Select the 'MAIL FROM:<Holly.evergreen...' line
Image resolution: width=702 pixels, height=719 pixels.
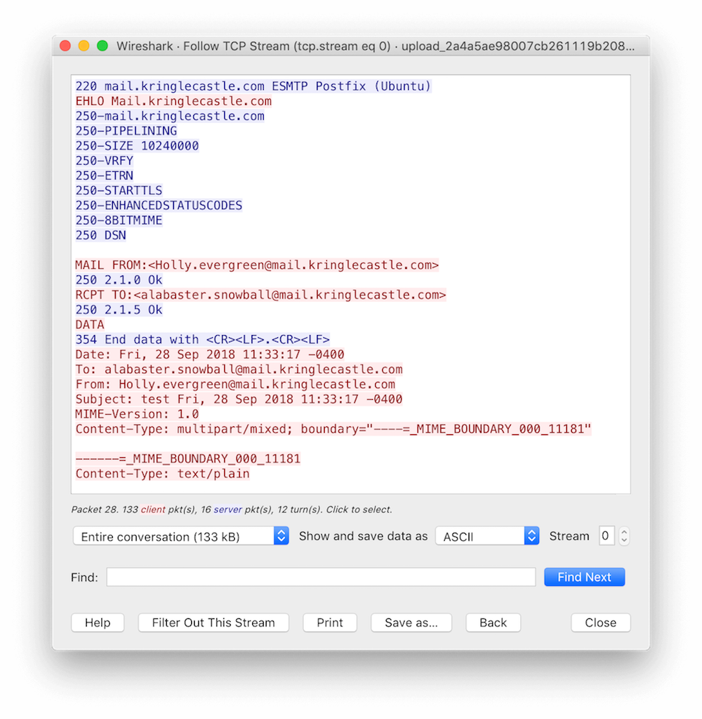pos(257,265)
